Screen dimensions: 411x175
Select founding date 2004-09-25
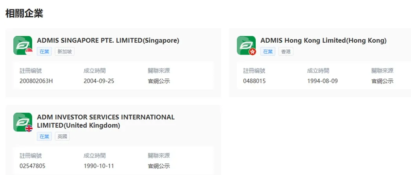click(99, 81)
